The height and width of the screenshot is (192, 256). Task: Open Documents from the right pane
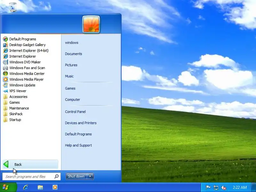click(74, 54)
